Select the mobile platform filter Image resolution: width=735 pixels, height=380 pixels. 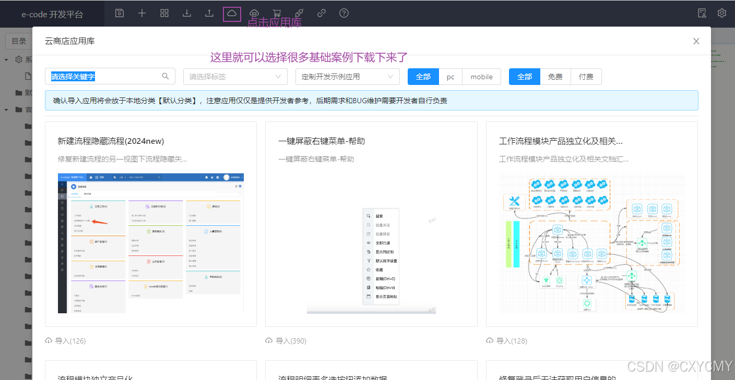click(x=481, y=76)
